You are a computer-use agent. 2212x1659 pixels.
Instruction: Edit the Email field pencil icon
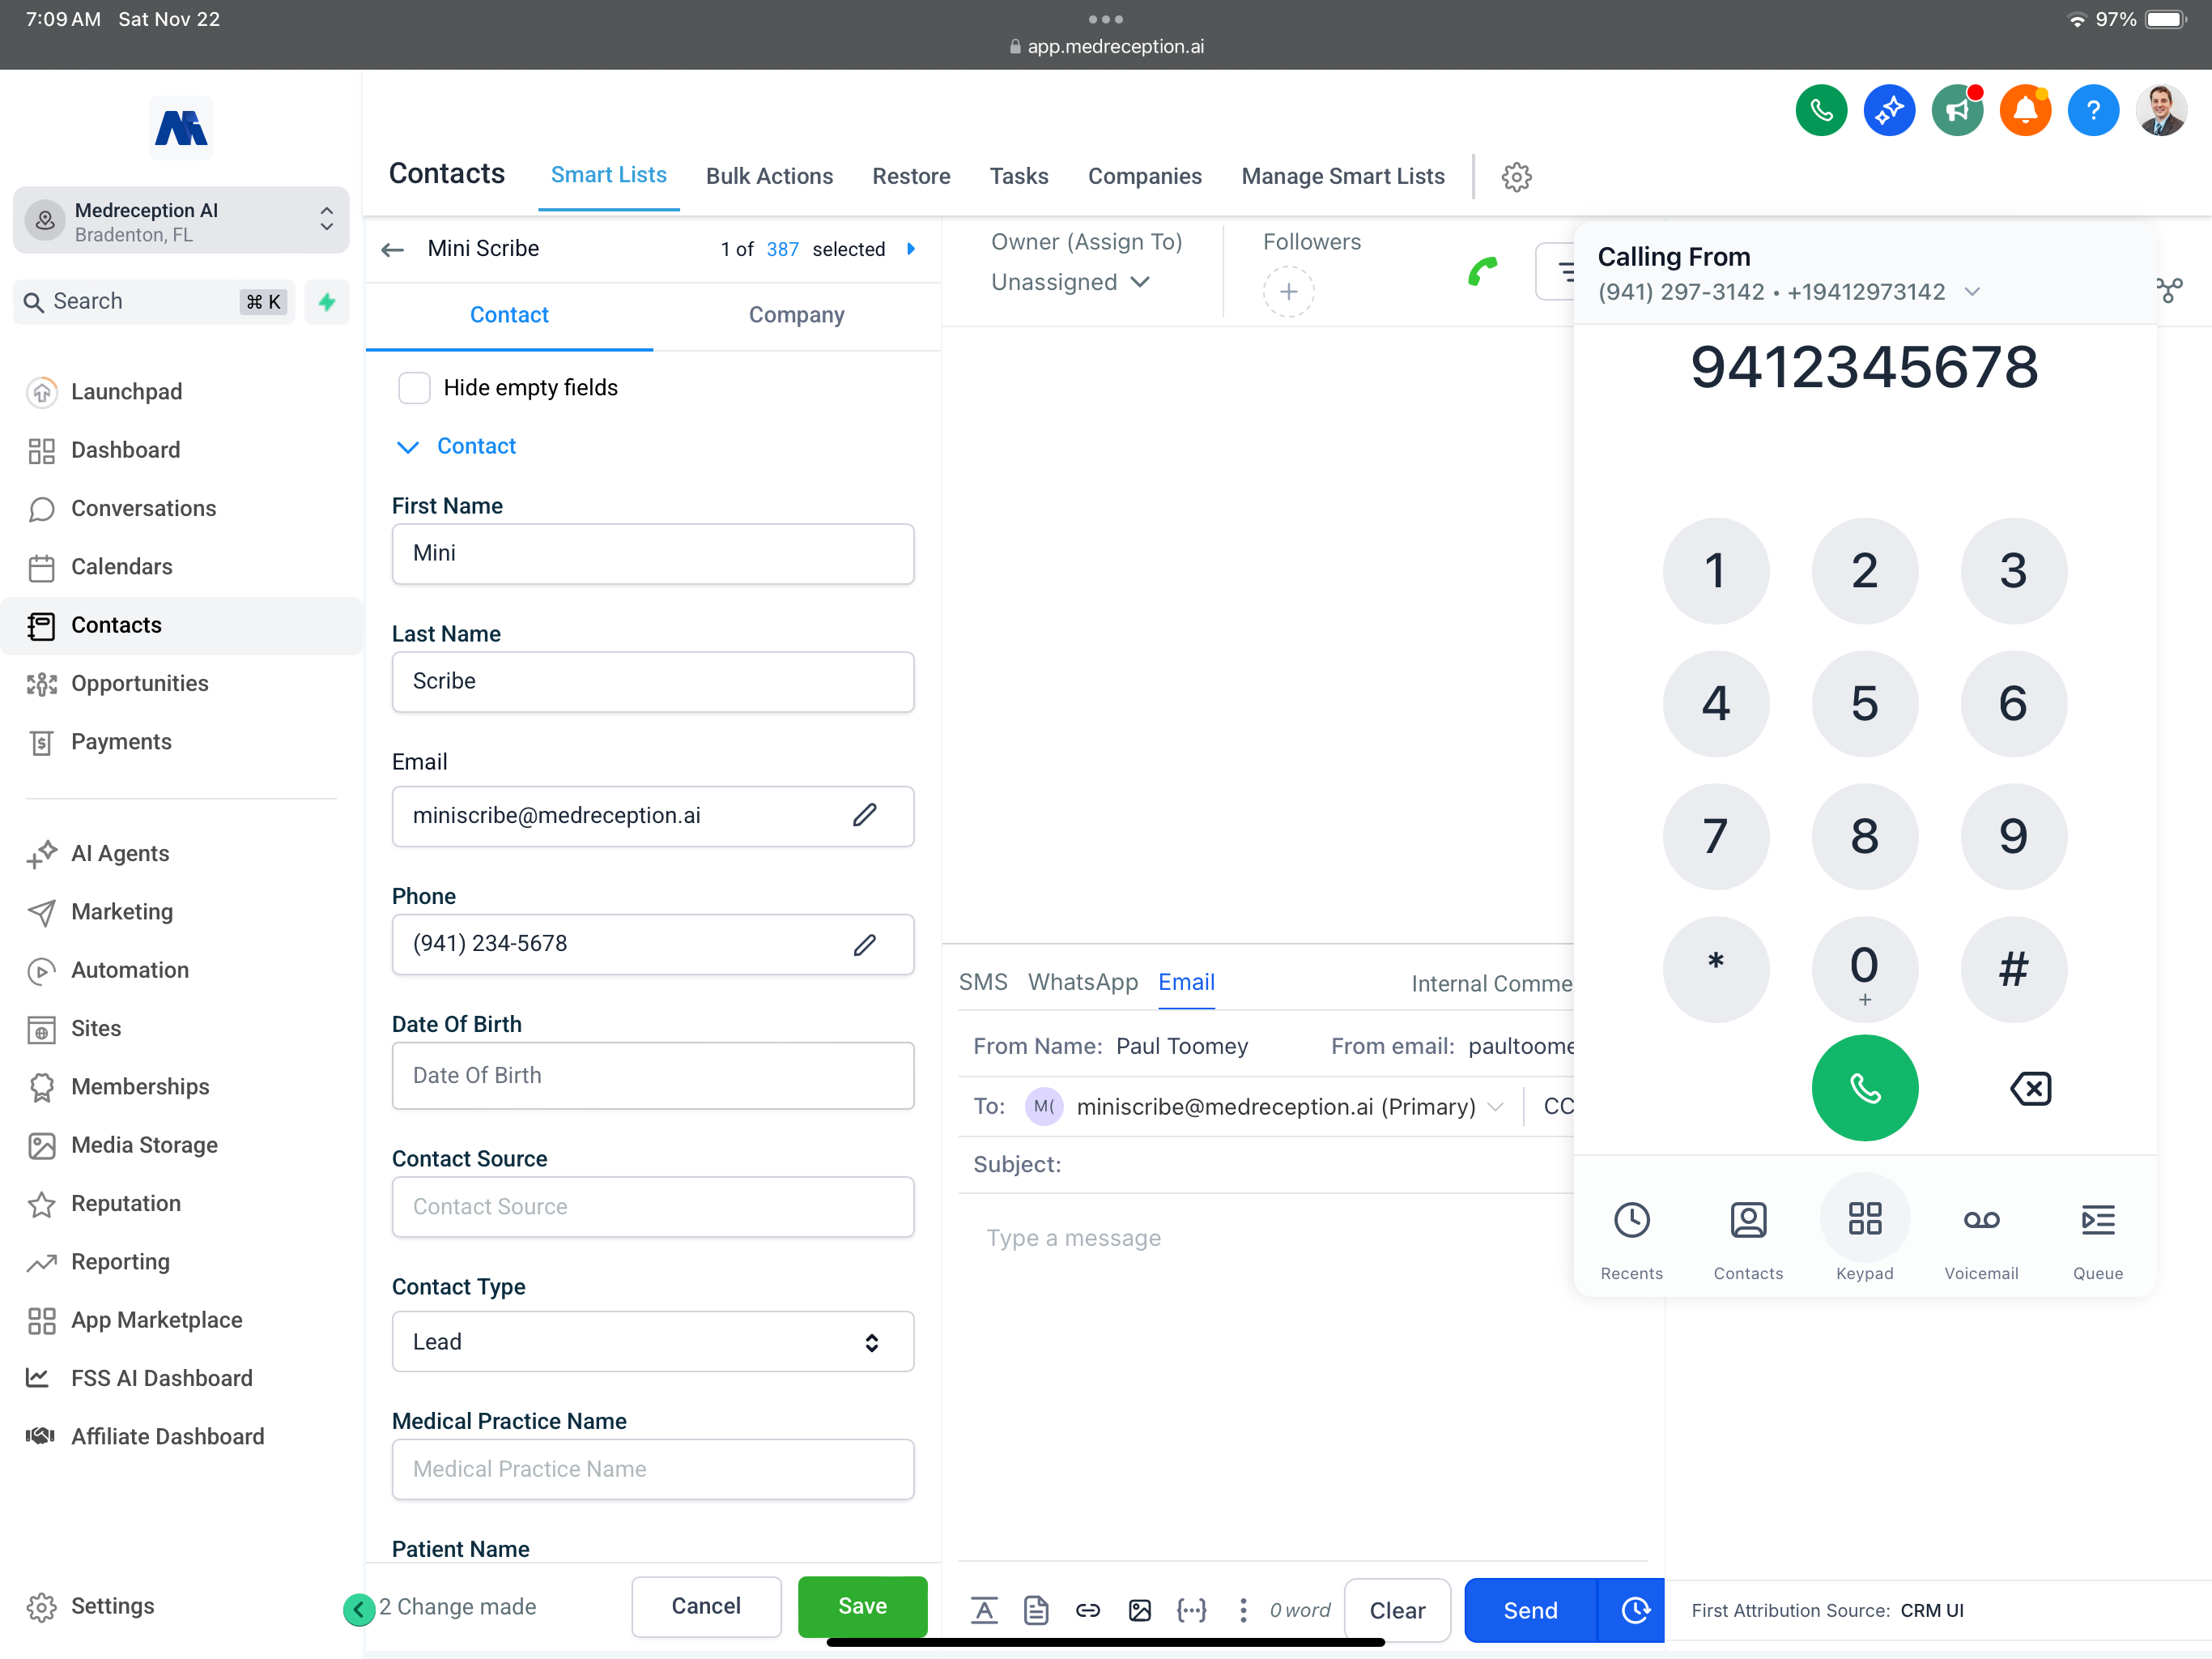[x=865, y=816]
